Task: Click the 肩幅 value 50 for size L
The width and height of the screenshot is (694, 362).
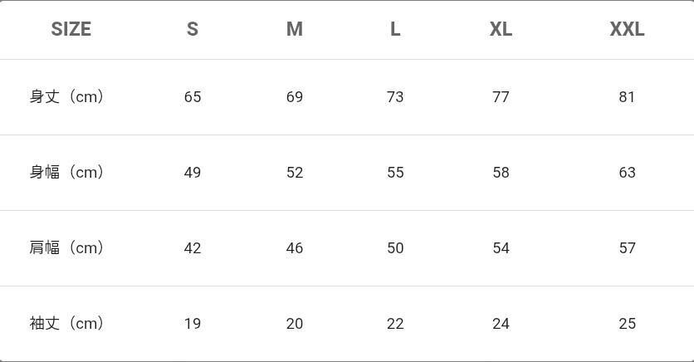Action: click(x=395, y=248)
